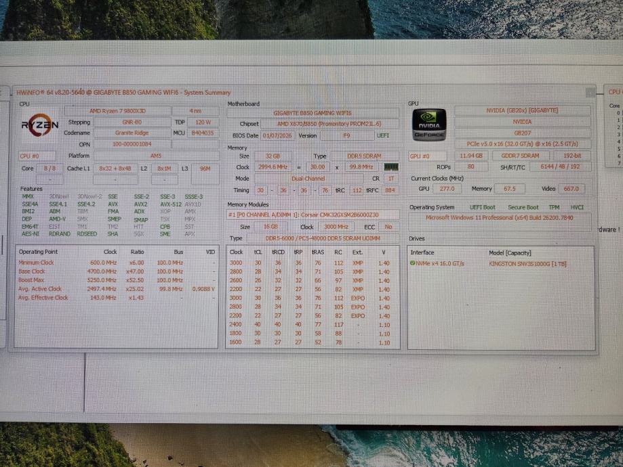
Task: Click the 32 GB memory size value
Action: pos(273,156)
